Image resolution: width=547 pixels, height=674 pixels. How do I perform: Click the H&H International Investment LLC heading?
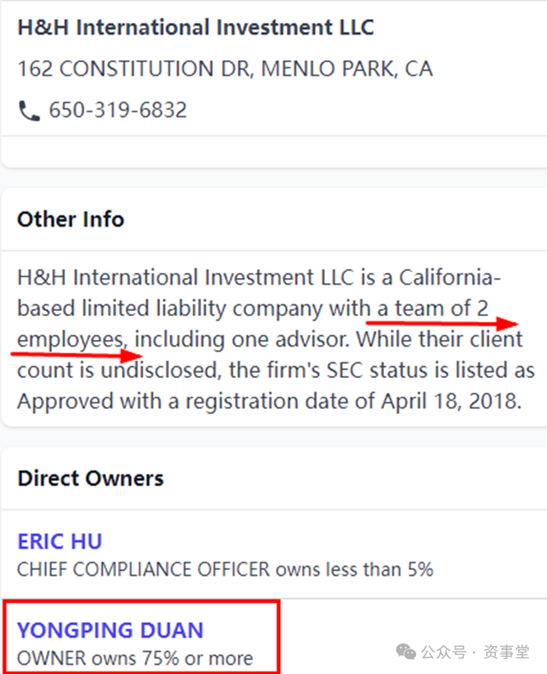pos(195,27)
